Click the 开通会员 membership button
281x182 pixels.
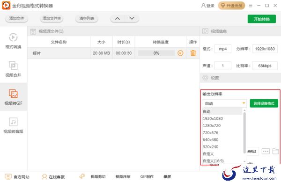(231, 6)
